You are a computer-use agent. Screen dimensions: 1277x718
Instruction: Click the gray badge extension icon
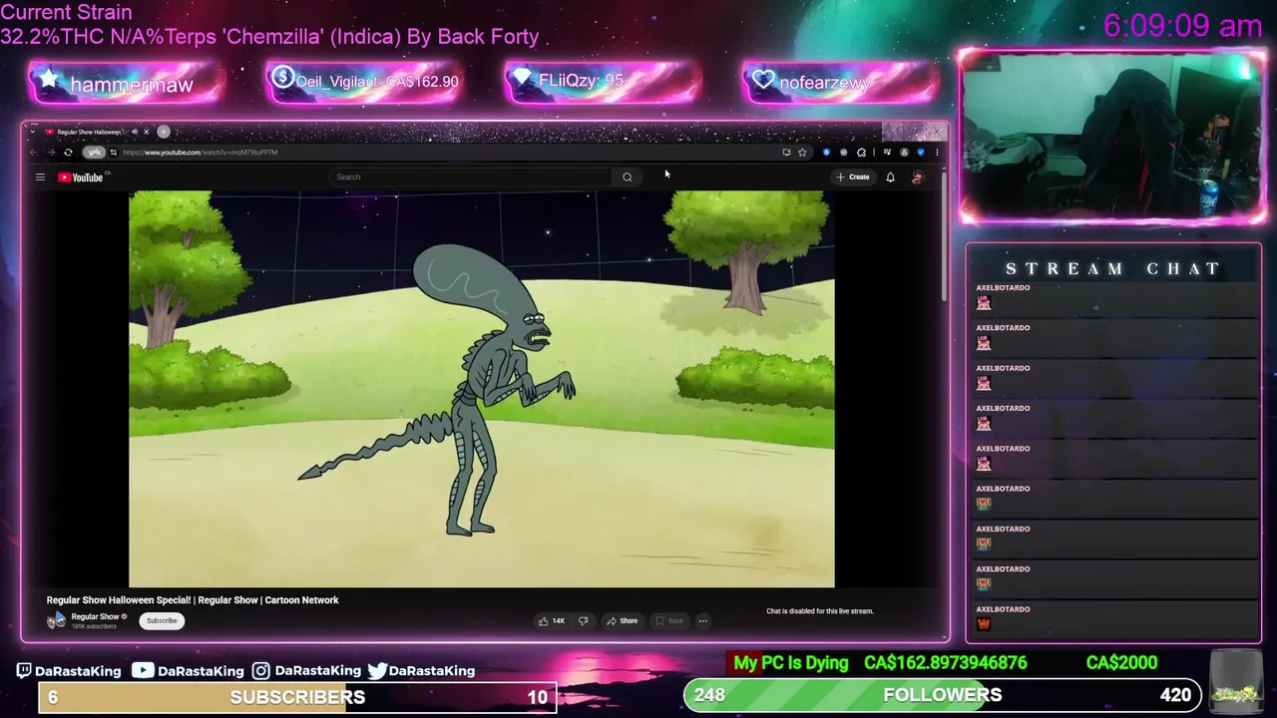tap(844, 152)
